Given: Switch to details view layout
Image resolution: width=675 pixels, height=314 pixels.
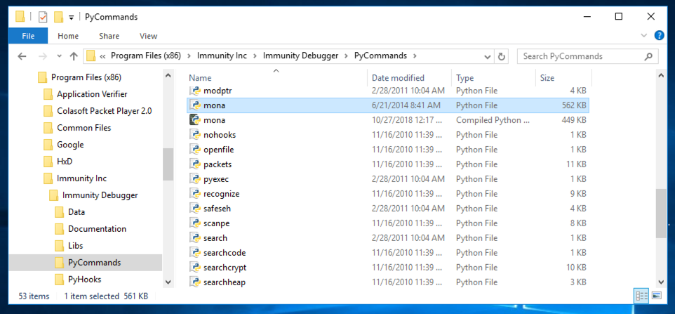Looking at the screenshot, I should coord(641,295).
